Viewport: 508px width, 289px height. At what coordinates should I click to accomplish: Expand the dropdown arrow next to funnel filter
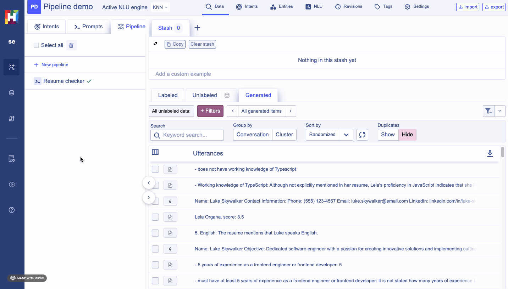click(500, 111)
